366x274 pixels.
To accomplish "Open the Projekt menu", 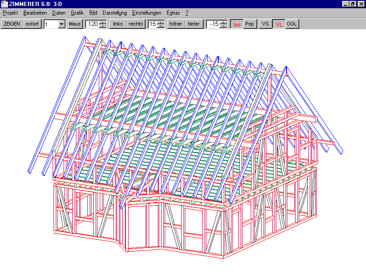I will 10,13.
